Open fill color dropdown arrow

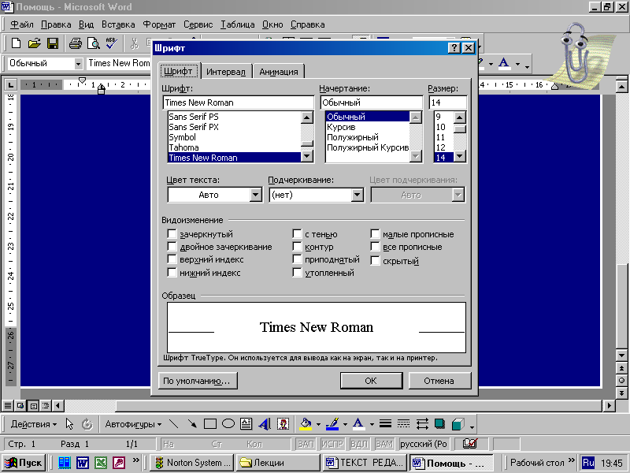319,424
